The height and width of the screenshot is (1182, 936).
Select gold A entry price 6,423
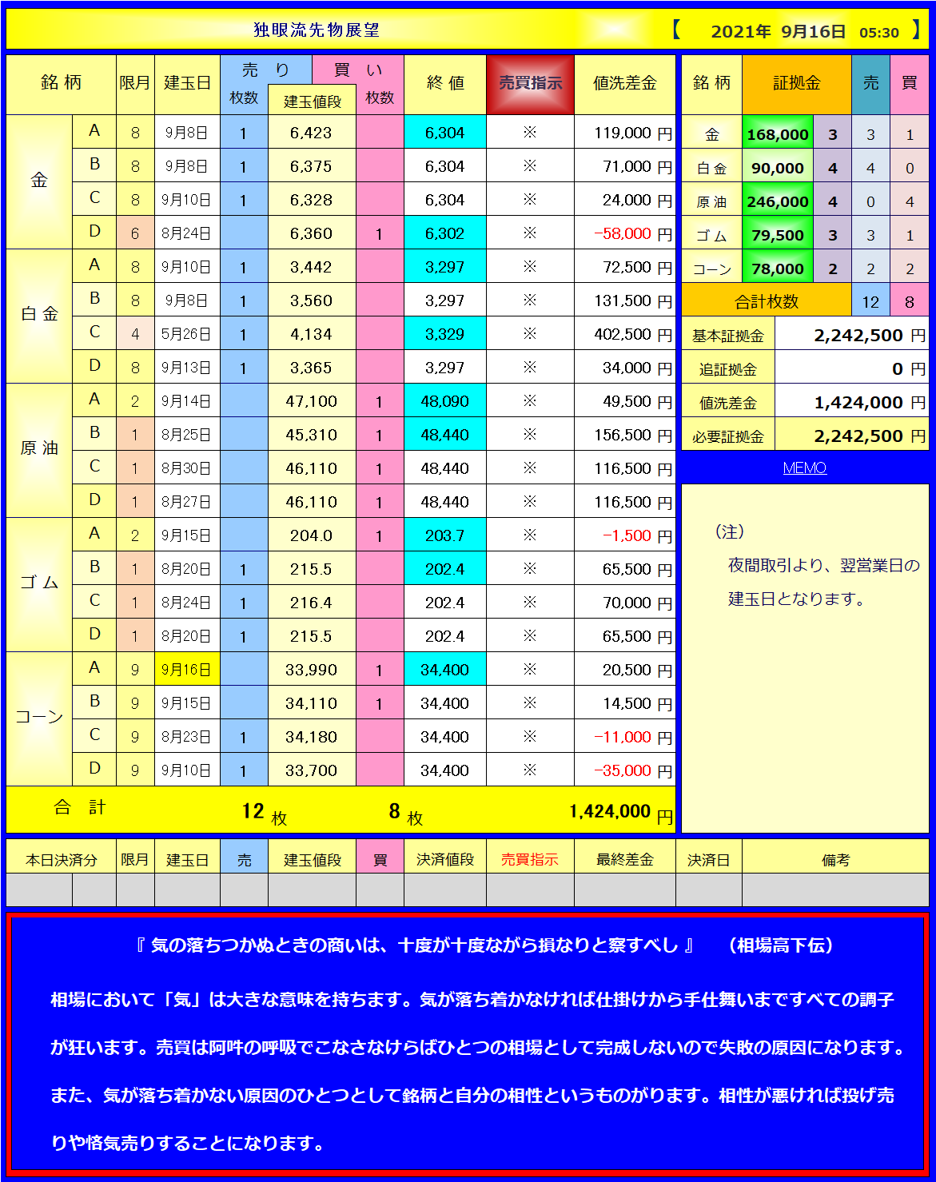tap(312, 133)
